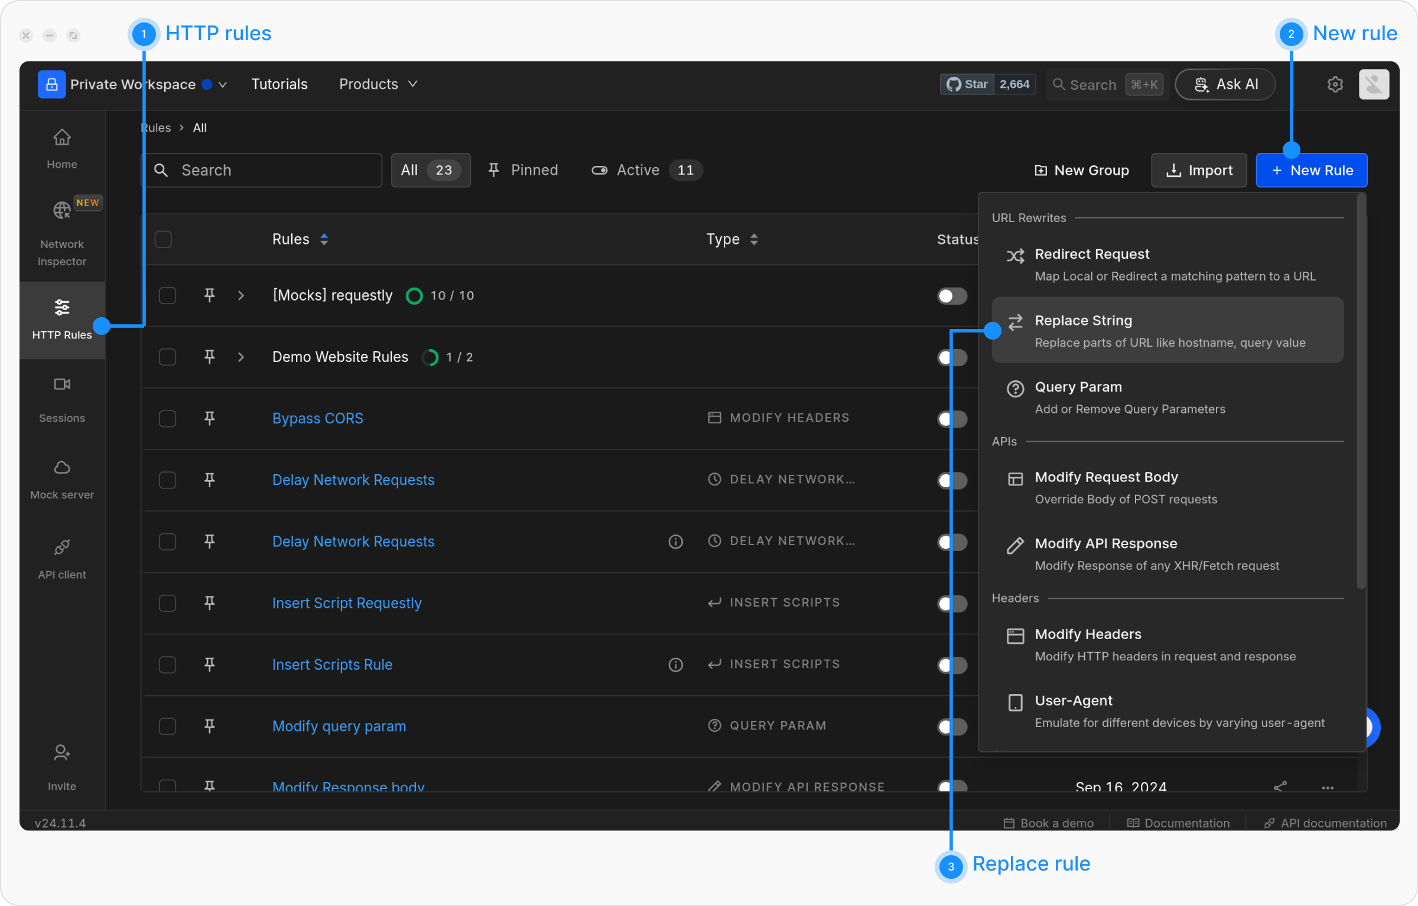Screen dimensions: 1418x906
Task: Open the Delay Network Requests rule link
Action: (353, 480)
